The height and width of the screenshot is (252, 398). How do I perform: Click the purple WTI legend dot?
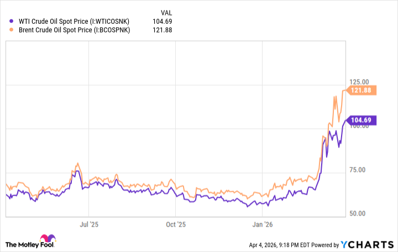pos(11,22)
